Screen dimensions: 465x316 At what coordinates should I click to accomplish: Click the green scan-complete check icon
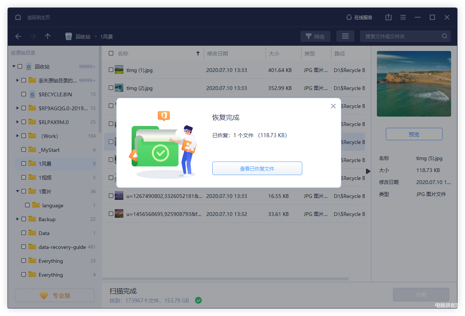click(x=198, y=300)
